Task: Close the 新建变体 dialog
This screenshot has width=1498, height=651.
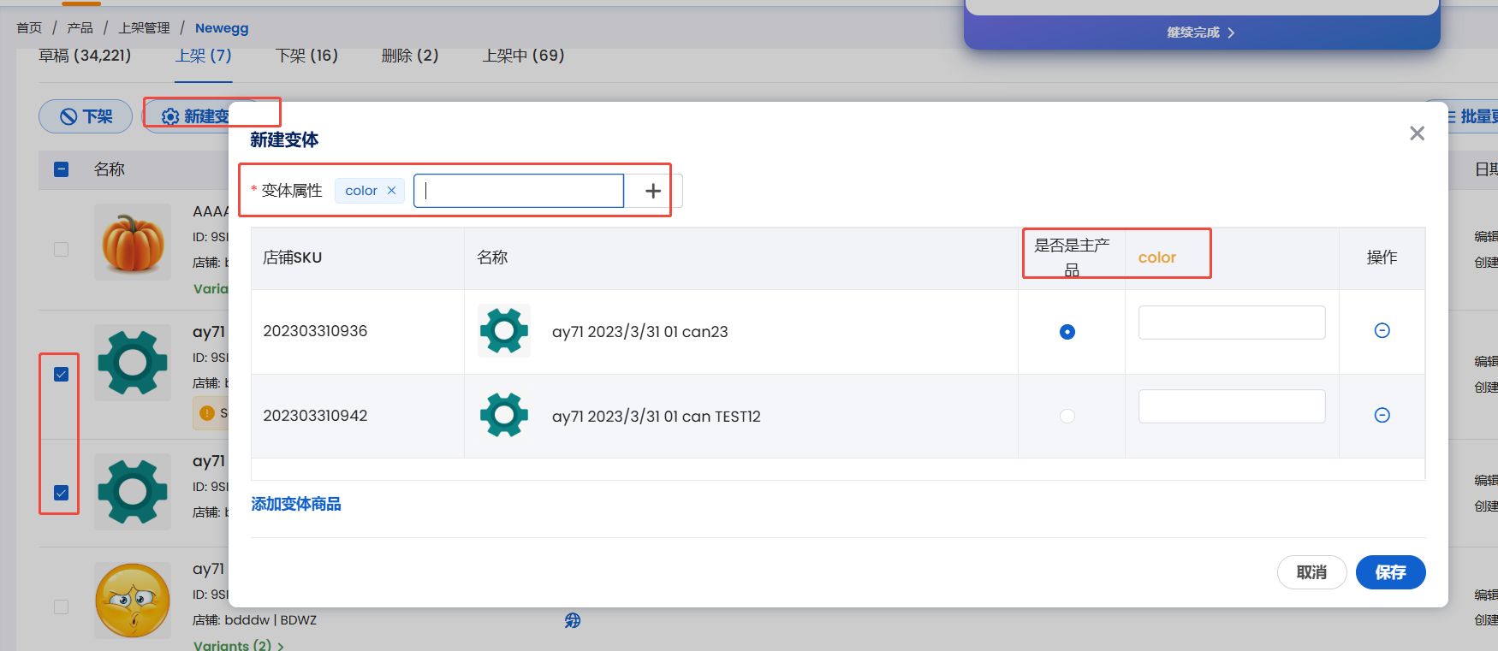Action: click(x=1417, y=133)
